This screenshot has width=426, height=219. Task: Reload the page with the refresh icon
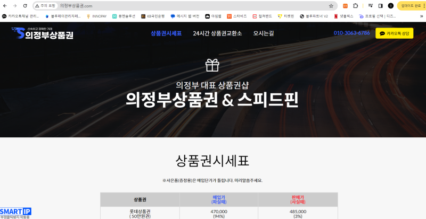[25, 6]
